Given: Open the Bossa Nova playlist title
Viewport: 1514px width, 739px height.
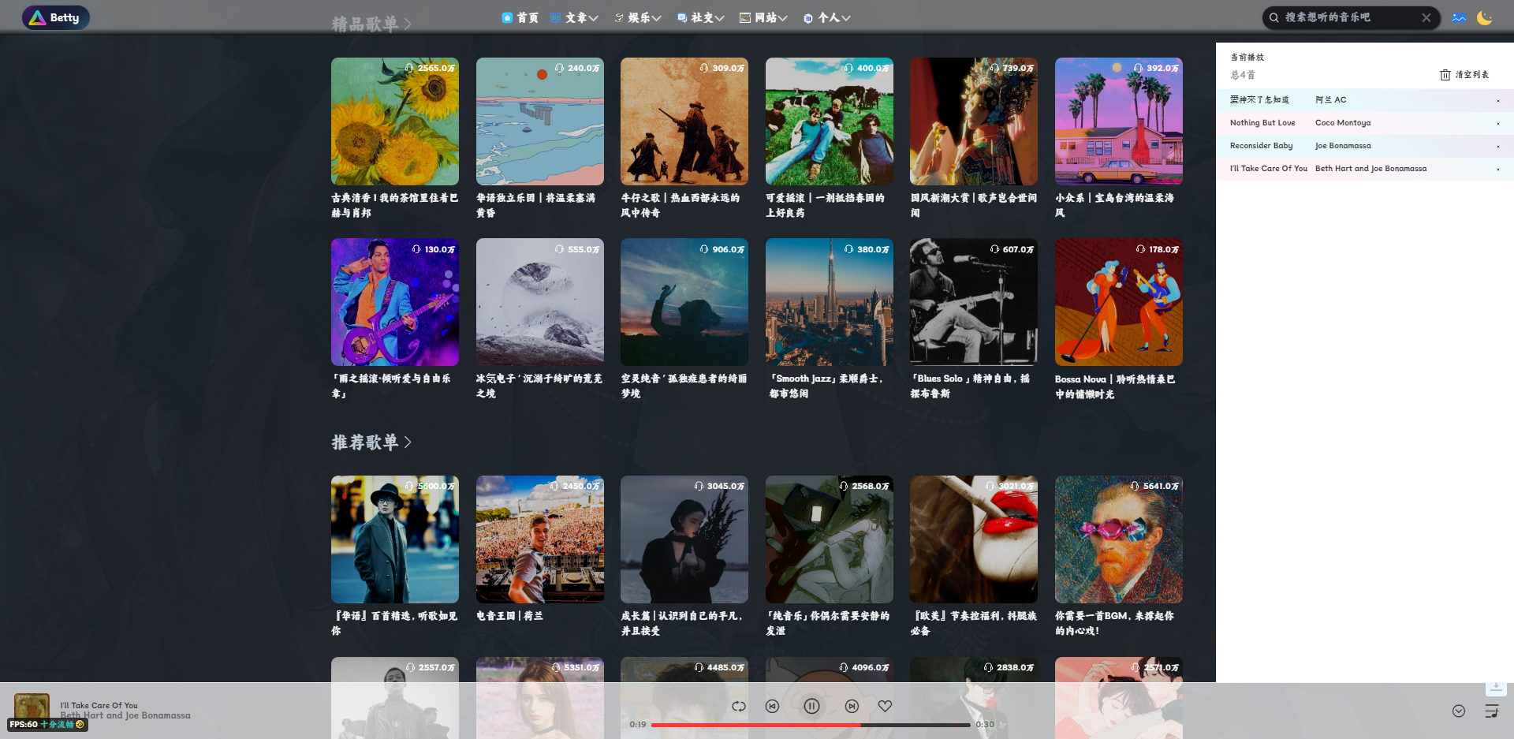Looking at the screenshot, I should (1115, 386).
